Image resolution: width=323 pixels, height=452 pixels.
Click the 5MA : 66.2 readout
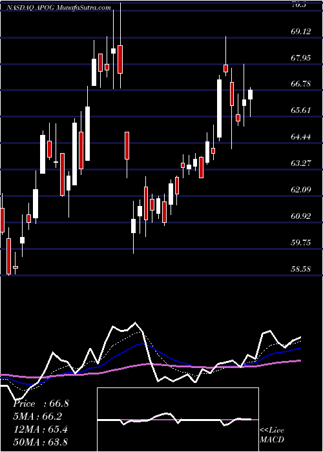[37, 416]
